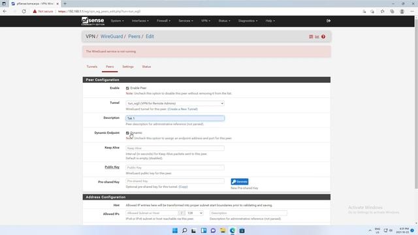Expand the System menu
The width and height of the screenshot is (418, 235).
point(117,21)
